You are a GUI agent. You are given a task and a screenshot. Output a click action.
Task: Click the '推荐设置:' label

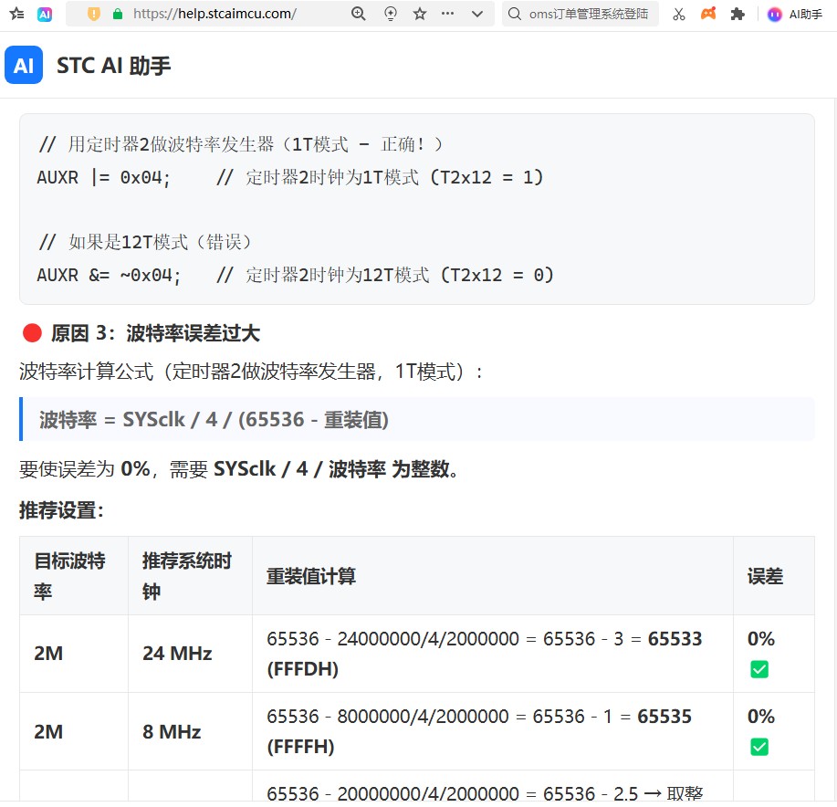pos(61,510)
